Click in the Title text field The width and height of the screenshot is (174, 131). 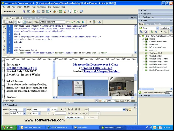click(52, 22)
